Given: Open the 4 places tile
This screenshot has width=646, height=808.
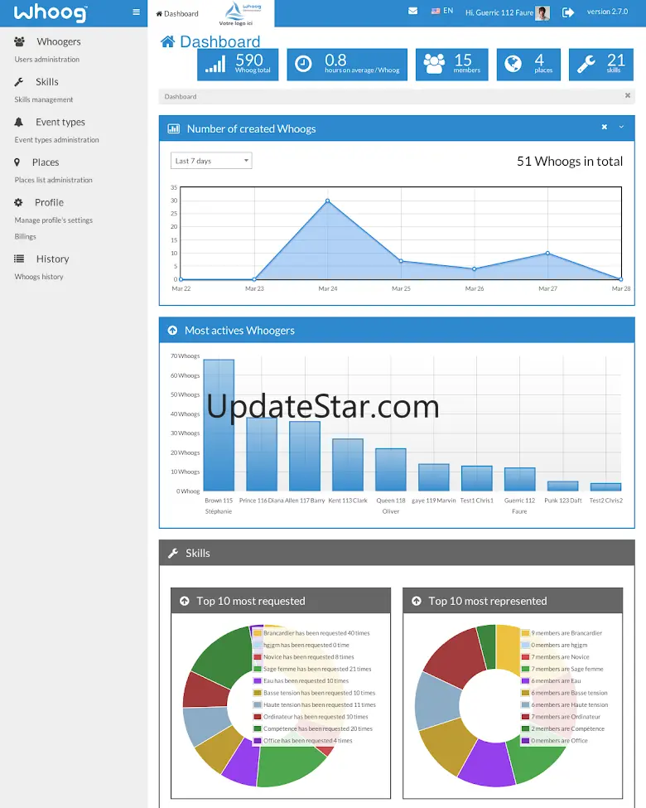Looking at the screenshot, I should 528,65.
